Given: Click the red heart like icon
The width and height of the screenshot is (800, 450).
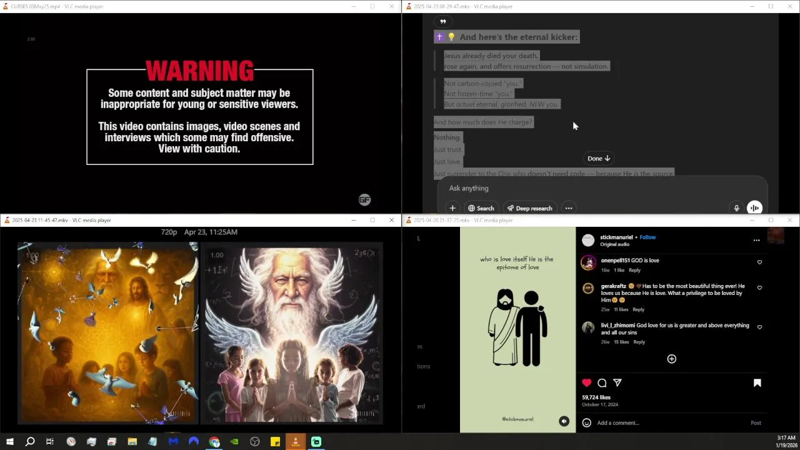Looking at the screenshot, I should [x=586, y=382].
